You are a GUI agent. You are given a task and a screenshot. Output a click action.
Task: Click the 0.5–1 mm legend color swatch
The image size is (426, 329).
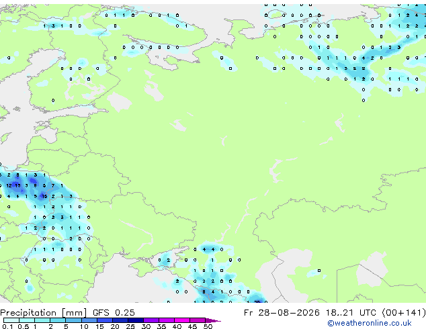pos(27,320)
